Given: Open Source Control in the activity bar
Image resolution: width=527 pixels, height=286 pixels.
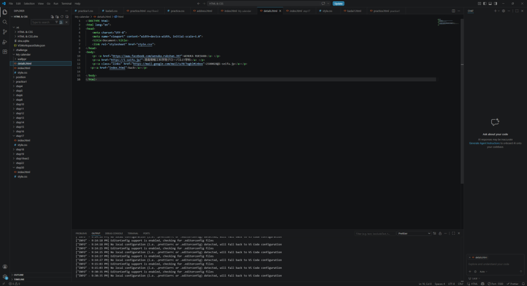Looking at the screenshot, I should (5, 32).
